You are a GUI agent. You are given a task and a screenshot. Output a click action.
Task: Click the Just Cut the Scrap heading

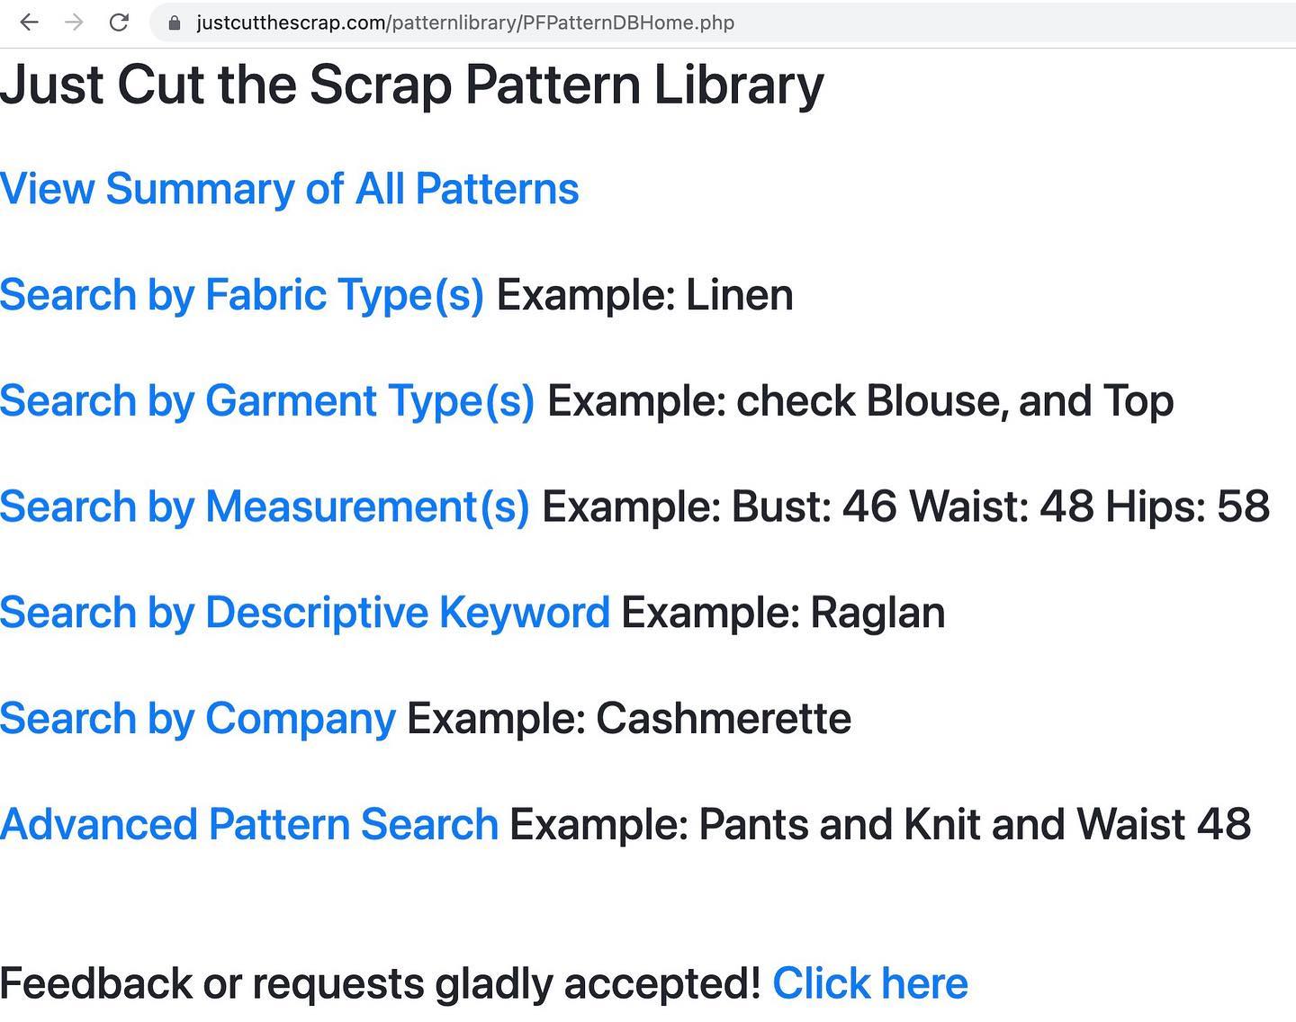click(x=411, y=85)
